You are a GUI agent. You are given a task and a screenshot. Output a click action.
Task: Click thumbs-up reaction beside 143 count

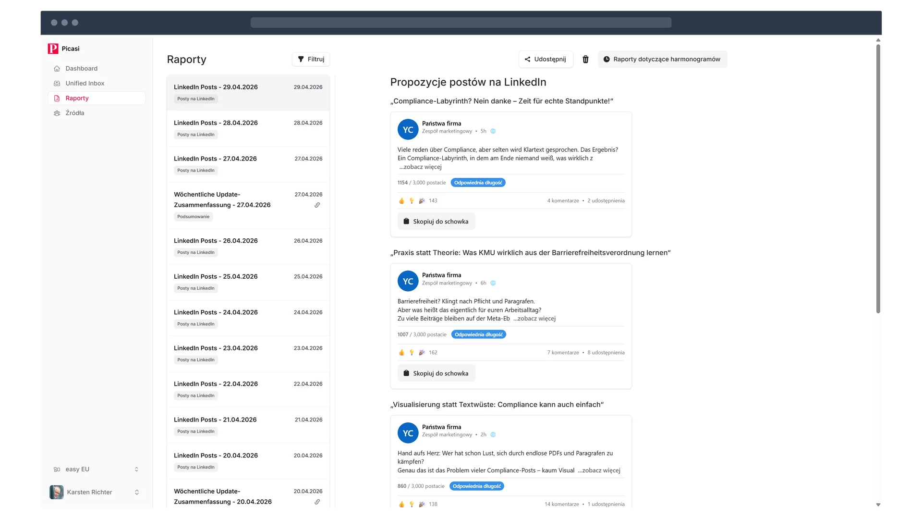402,201
